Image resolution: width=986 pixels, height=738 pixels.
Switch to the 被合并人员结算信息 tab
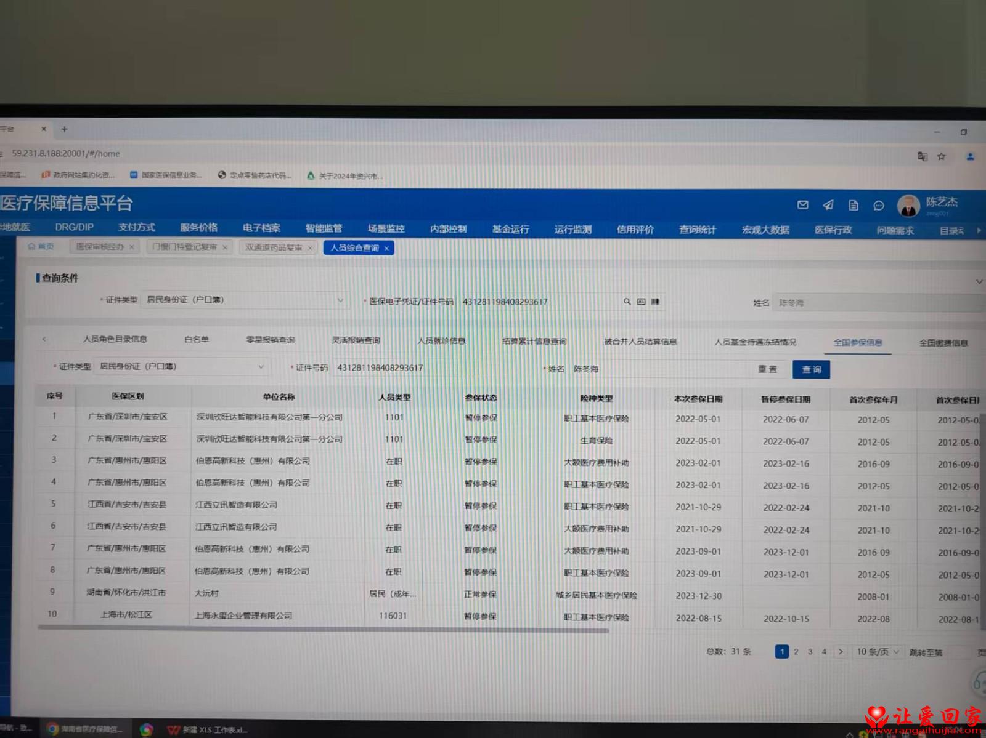click(640, 341)
